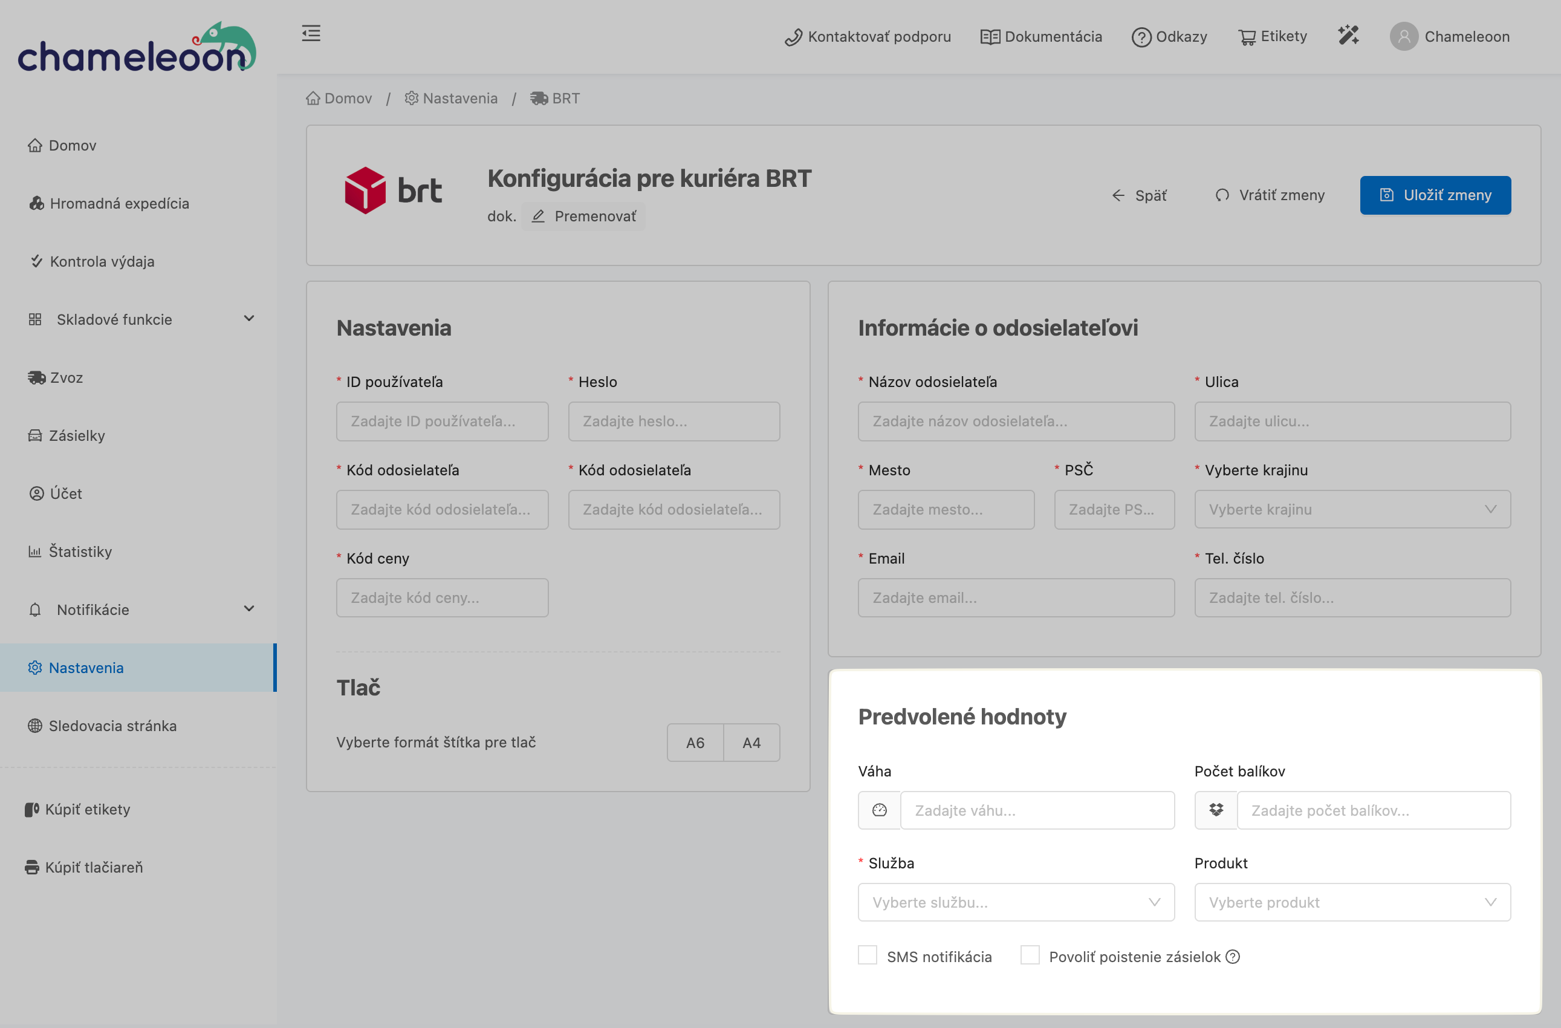Click the packages icon beside Počet balíkov

tap(1216, 810)
